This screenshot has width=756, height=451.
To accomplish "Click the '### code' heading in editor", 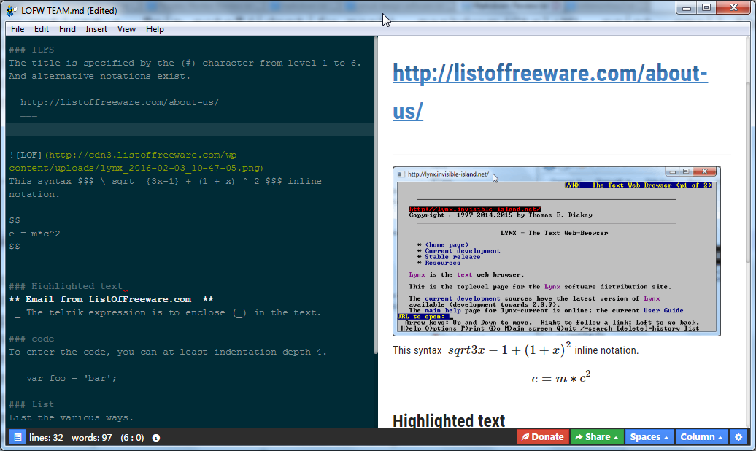I will pos(31,339).
